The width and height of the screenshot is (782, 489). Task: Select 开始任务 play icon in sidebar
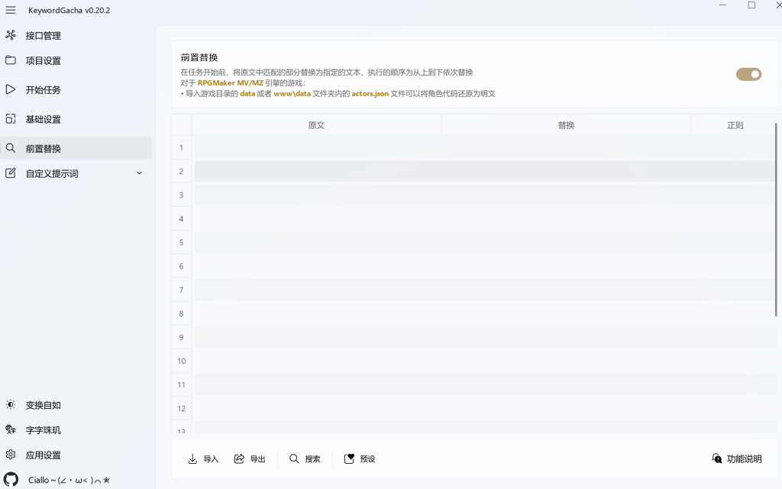(x=11, y=89)
